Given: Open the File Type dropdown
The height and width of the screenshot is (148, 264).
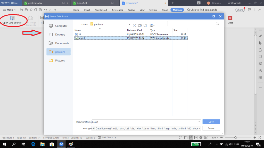Looking at the screenshot, I should 199,128.
